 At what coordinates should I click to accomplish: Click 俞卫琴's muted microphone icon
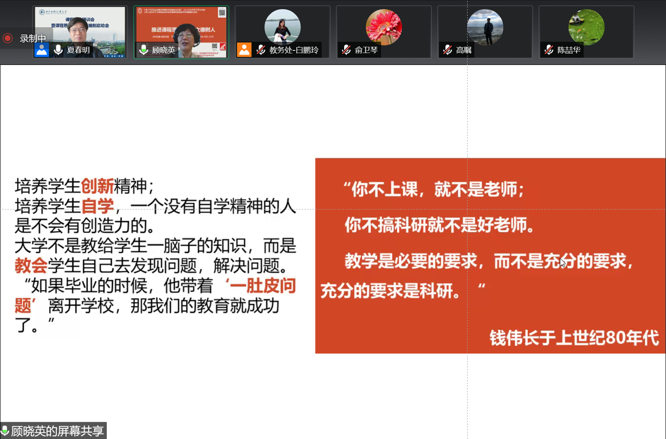[x=346, y=50]
